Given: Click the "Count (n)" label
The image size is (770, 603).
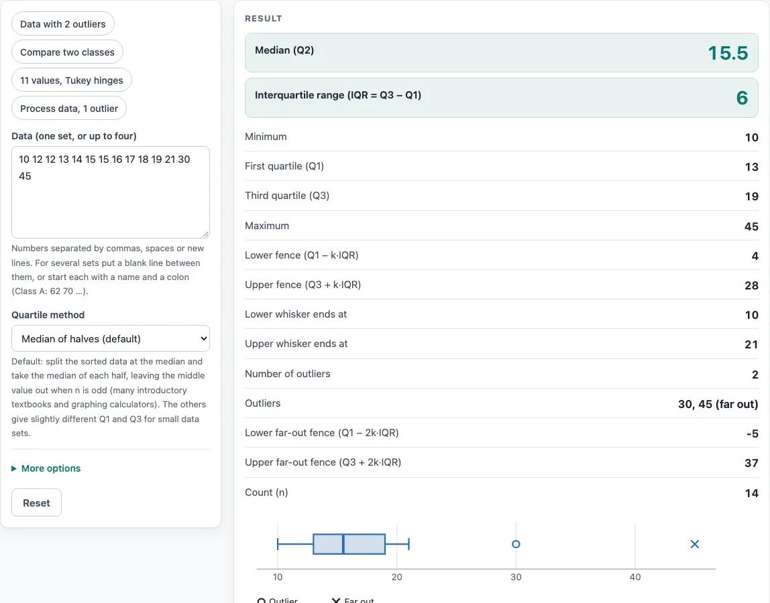Looking at the screenshot, I should pyautogui.click(x=266, y=492).
